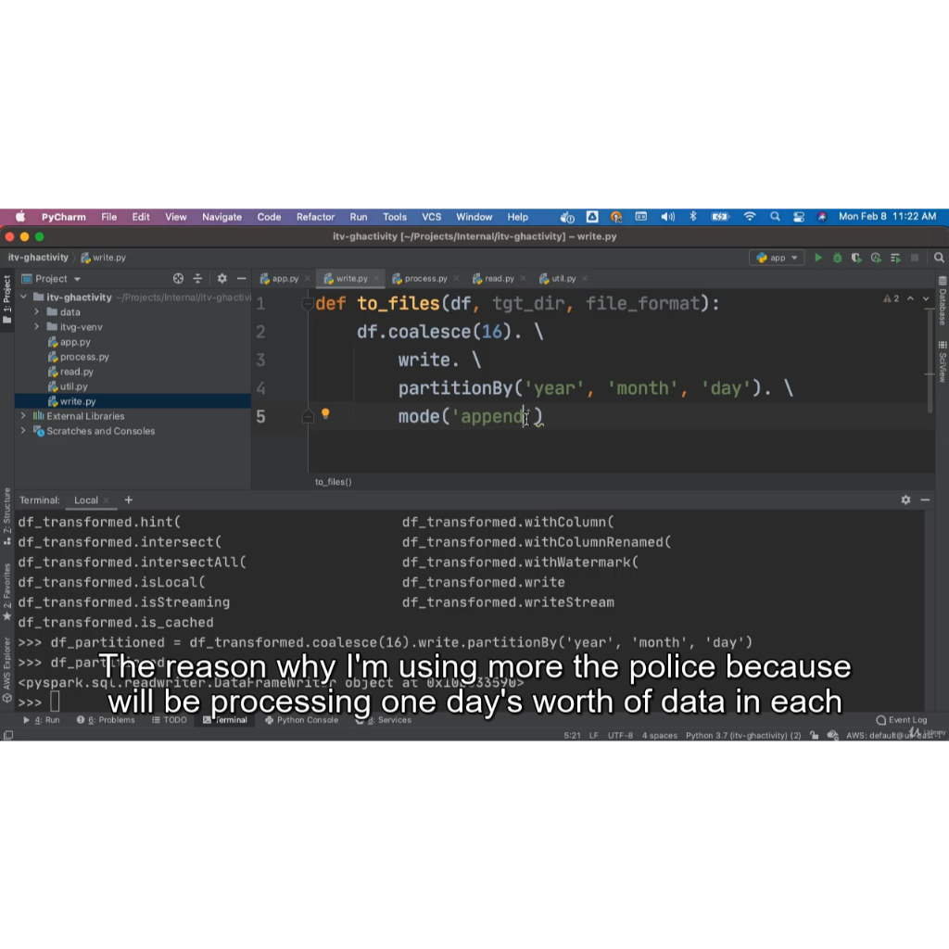The image size is (949, 949).
Task: Expand the itvg-venv folder
Action: (x=37, y=327)
